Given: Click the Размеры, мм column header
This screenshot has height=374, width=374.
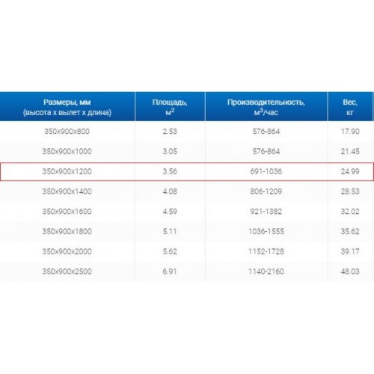Looking at the screenshot, I should coord(67,107).
